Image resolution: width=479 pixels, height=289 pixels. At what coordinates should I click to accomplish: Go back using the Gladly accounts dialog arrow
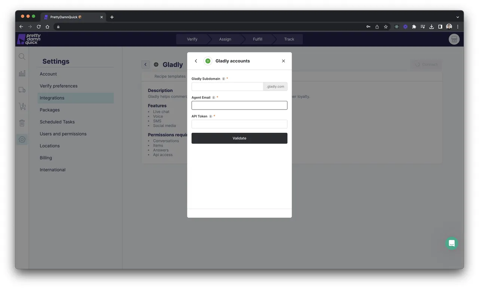click(x=196, y=61)
